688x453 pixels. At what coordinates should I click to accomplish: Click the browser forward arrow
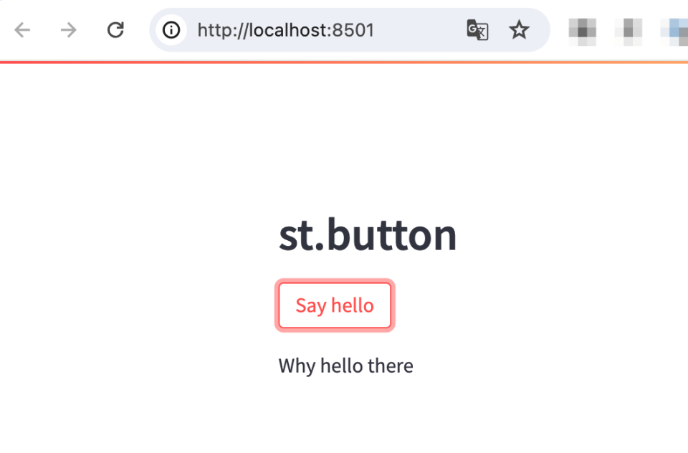tap(69, 30)
